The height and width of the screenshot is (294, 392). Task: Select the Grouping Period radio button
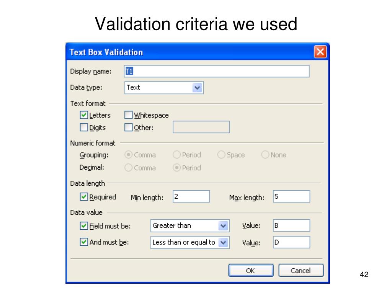click(176, 155)
